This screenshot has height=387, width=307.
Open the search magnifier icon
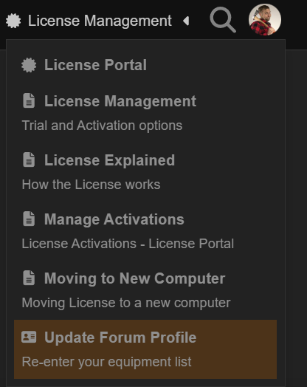223,20
